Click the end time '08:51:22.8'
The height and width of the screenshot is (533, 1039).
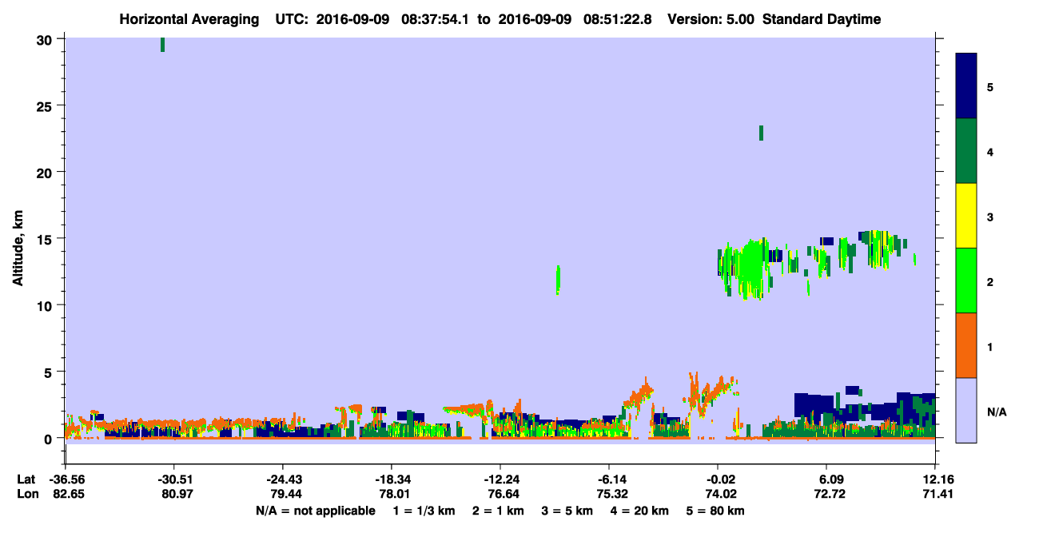tap(618, 19)
